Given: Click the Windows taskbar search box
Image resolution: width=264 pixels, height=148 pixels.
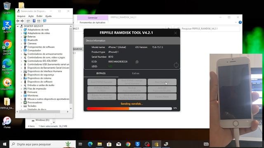Looking at the screenshot, I should 42,144.
